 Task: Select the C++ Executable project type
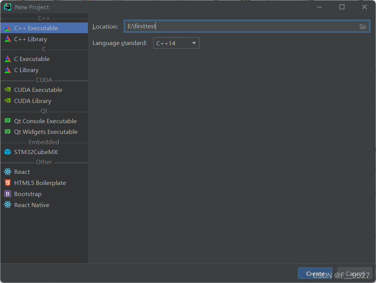coord(44,28)
